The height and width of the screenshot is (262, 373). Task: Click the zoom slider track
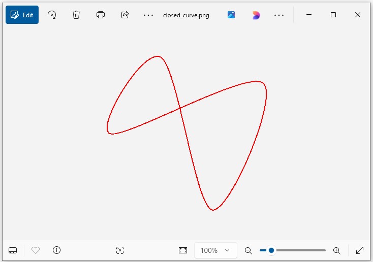click(300, 250)
